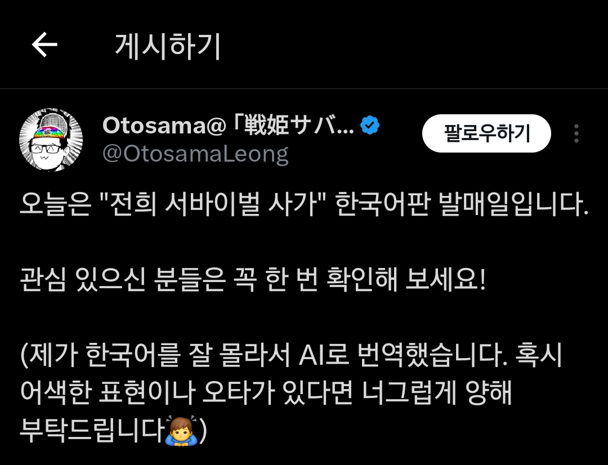Open the three-dot more options menu
This screenshot has width=608, height=465.
tap(576, 133)
